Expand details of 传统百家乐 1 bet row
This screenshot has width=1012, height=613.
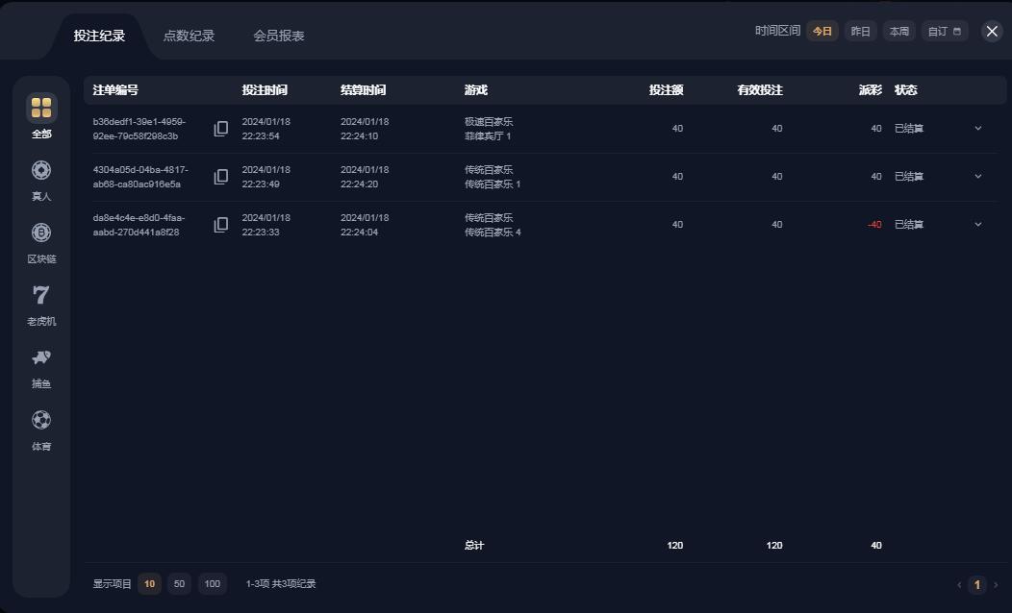point(977,177)
